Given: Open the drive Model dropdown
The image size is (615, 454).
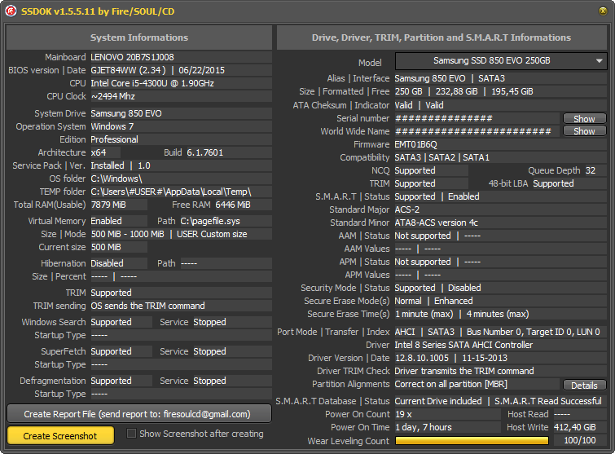Looking at the screenshot, I should tap(501, 61).
